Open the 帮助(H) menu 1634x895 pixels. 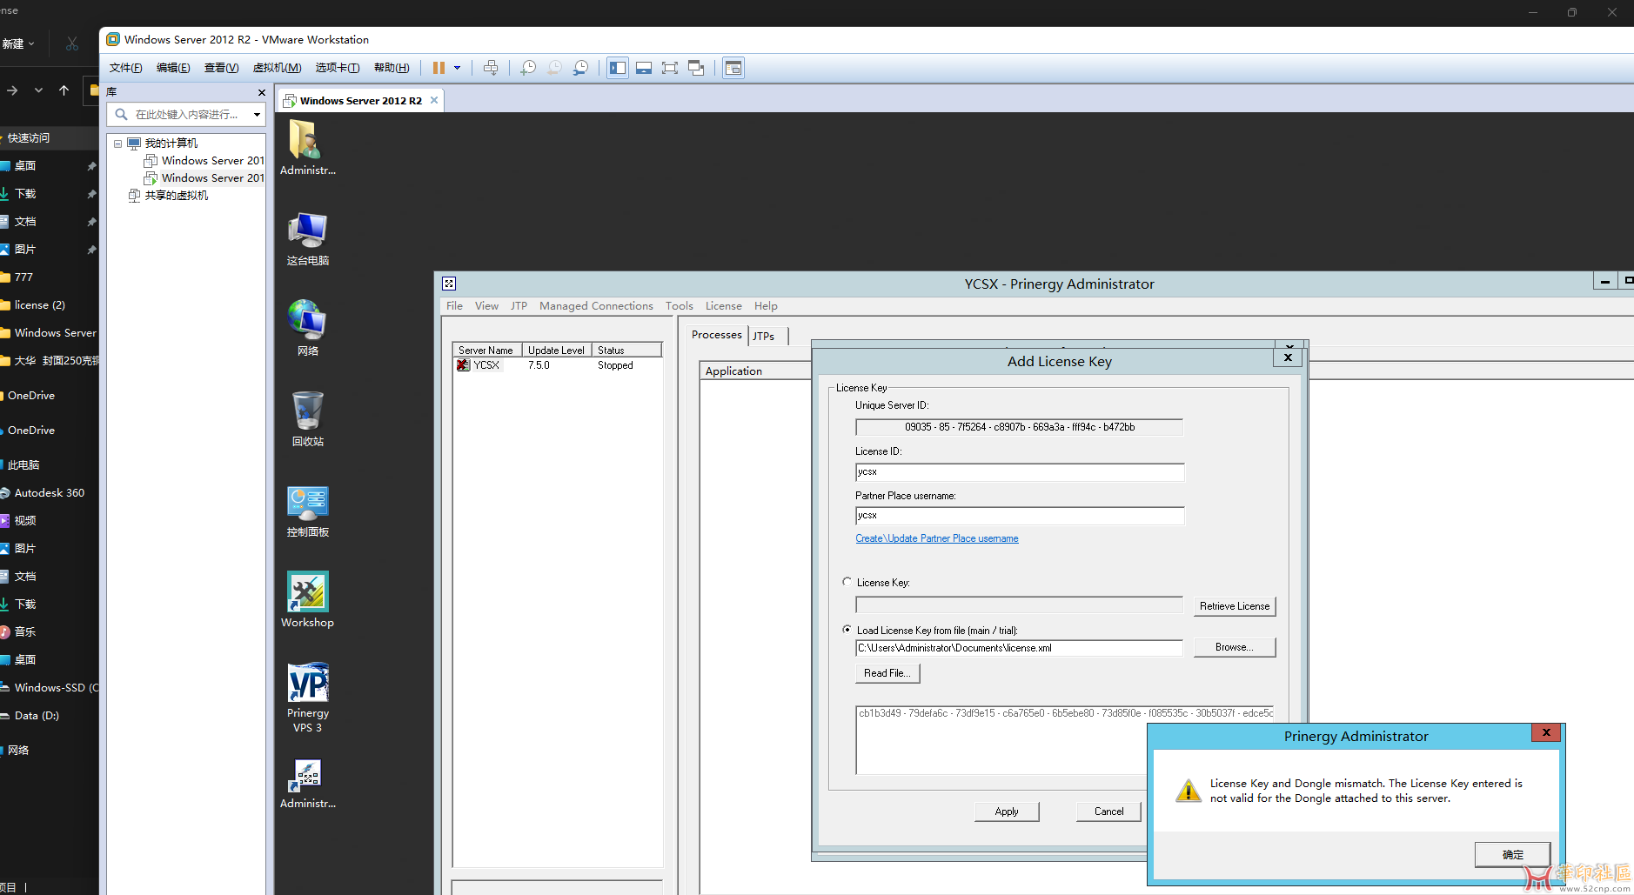pos(392,68)
